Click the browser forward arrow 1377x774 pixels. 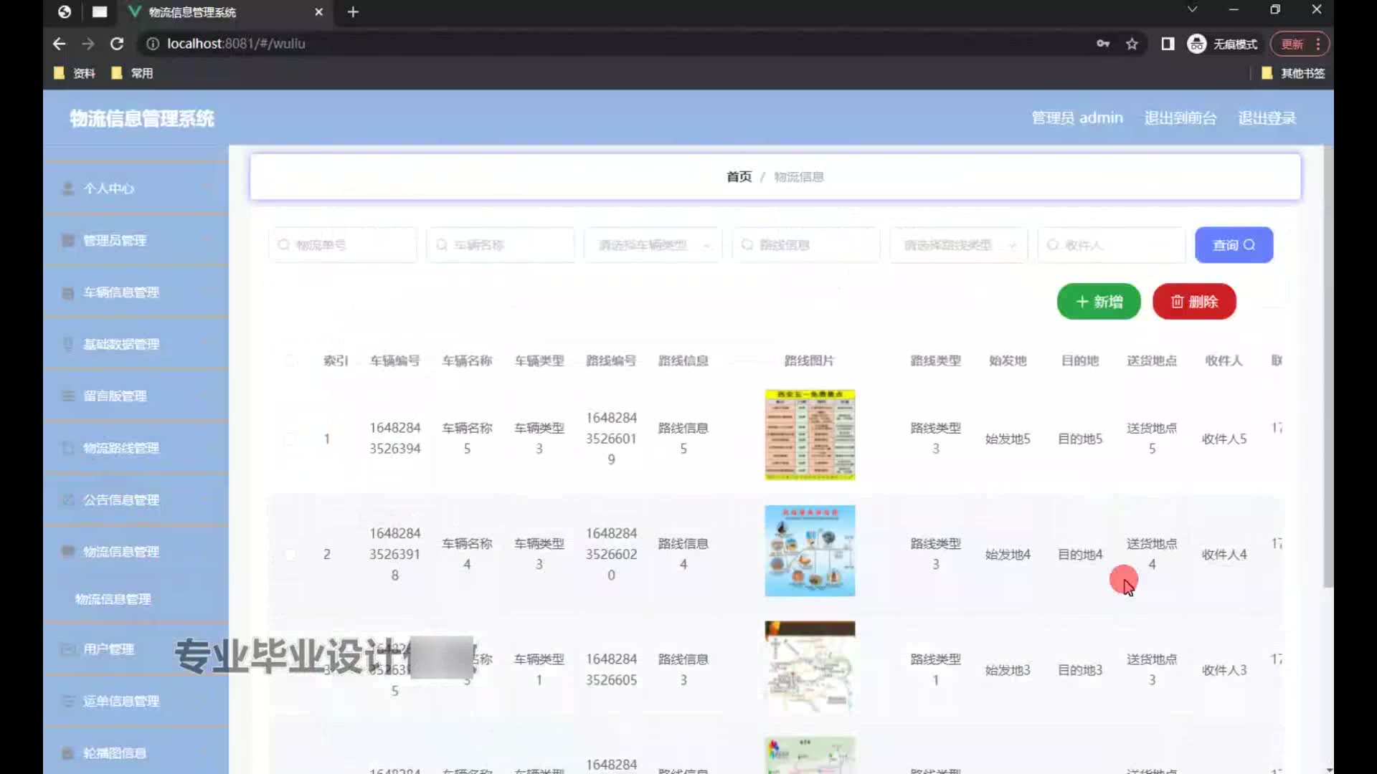pyautogui.click(x=87, y=44)
